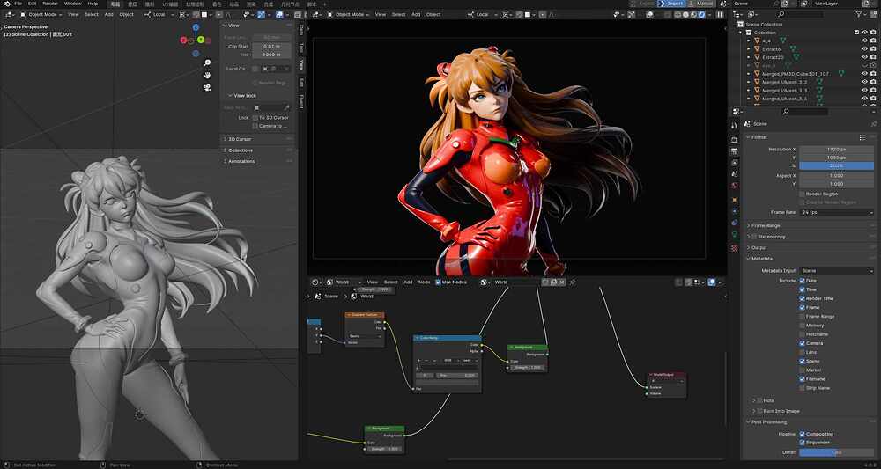Click the Scene icon in node editor breadcrumb

tap(318, 297)
